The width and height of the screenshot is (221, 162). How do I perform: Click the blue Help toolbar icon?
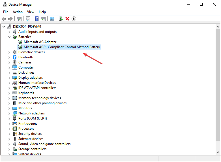click(37, 19)
